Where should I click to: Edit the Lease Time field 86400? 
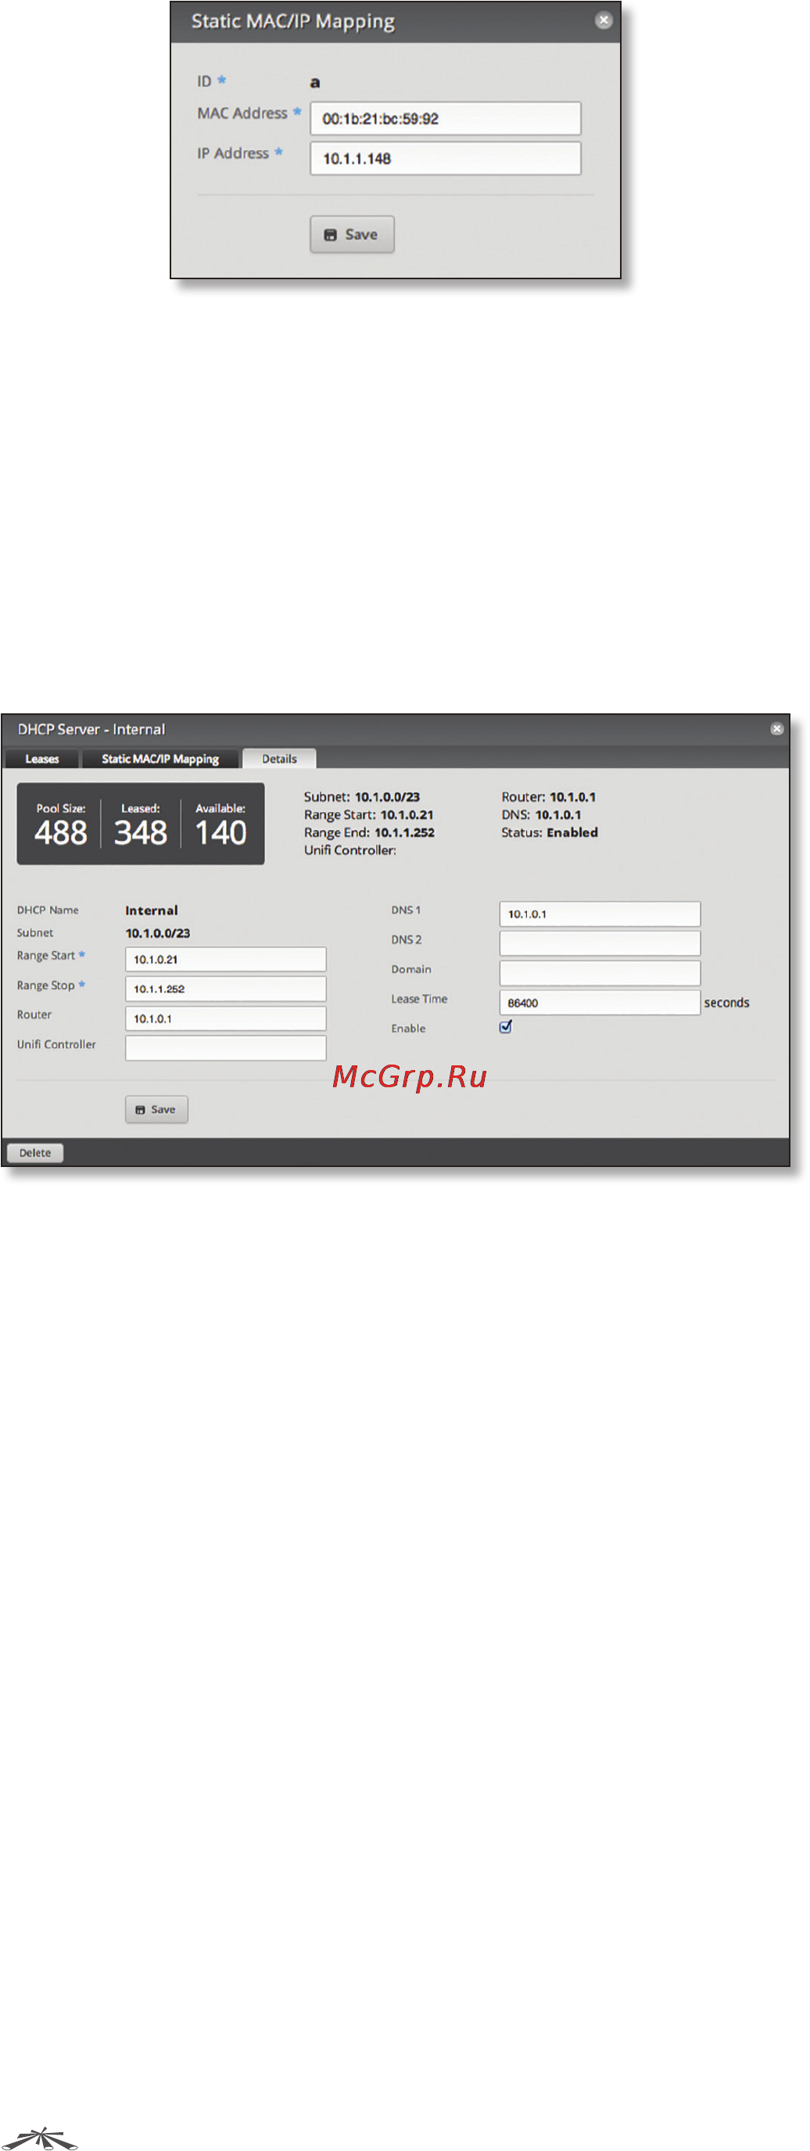(x=600, y=1003)
